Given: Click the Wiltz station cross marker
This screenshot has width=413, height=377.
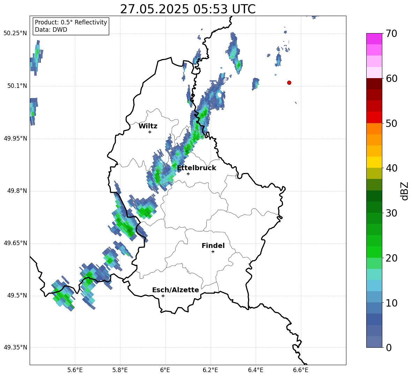Looking at the screenshot, I should (150, 132).
